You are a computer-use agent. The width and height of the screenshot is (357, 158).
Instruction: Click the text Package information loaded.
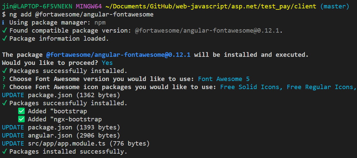(59, 39)
